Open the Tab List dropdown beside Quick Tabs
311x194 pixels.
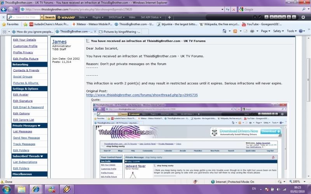pos(9,32)
